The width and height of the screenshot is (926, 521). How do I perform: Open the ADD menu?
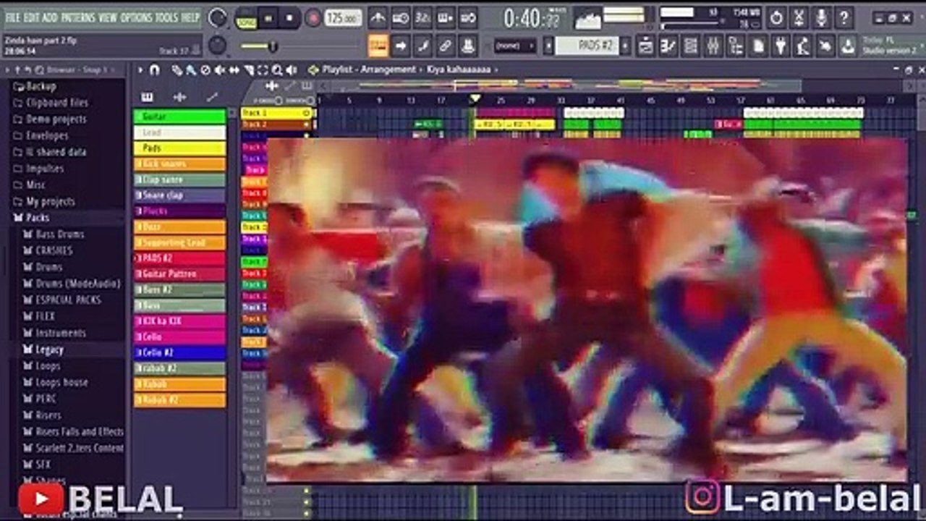[50, 17]
